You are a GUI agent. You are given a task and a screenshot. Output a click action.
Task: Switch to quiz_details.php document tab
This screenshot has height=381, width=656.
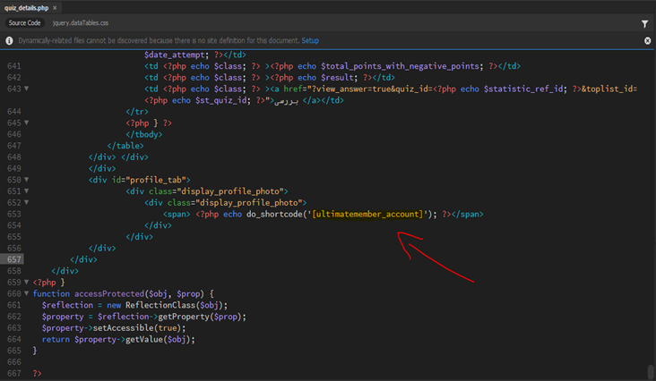tap(26, 7)
